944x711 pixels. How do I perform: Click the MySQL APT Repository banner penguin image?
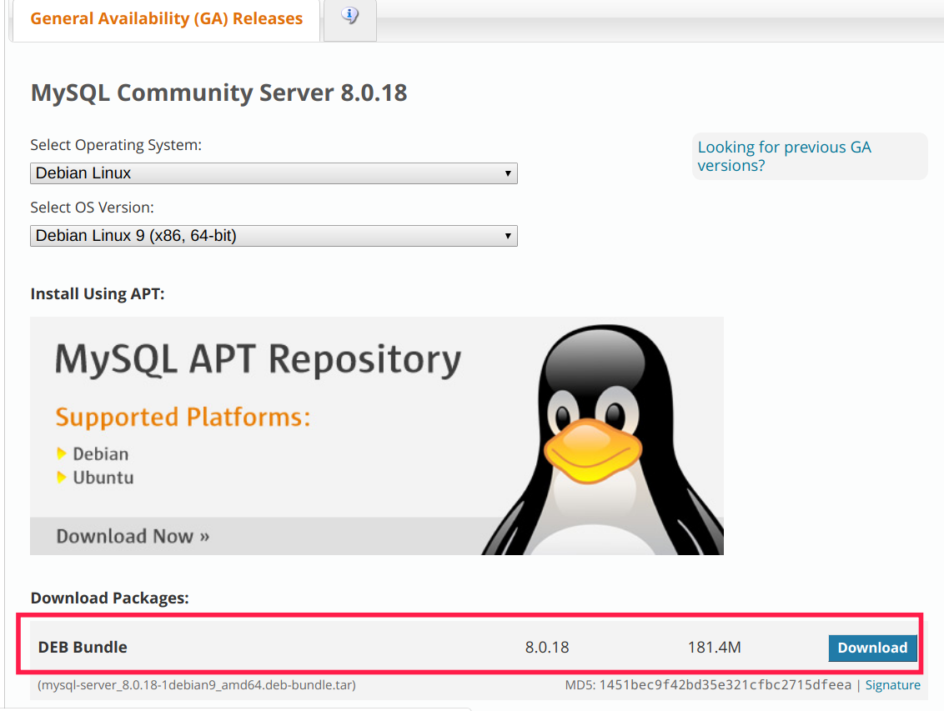pos(602,439)
